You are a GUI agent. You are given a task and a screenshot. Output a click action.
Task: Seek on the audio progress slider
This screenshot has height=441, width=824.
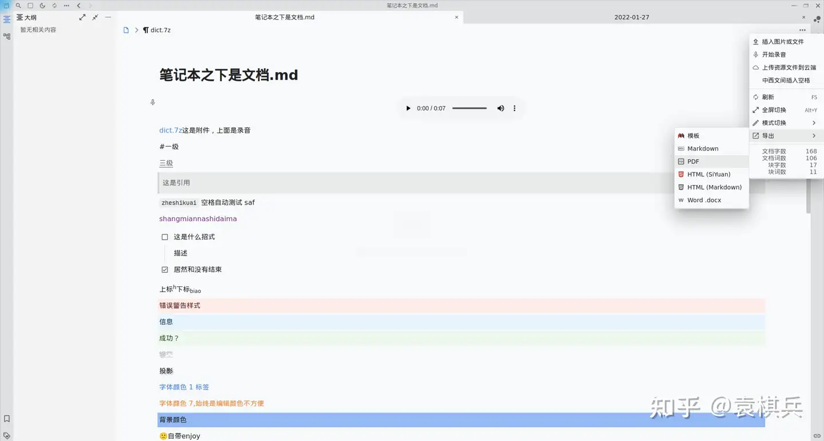[469, 108]
